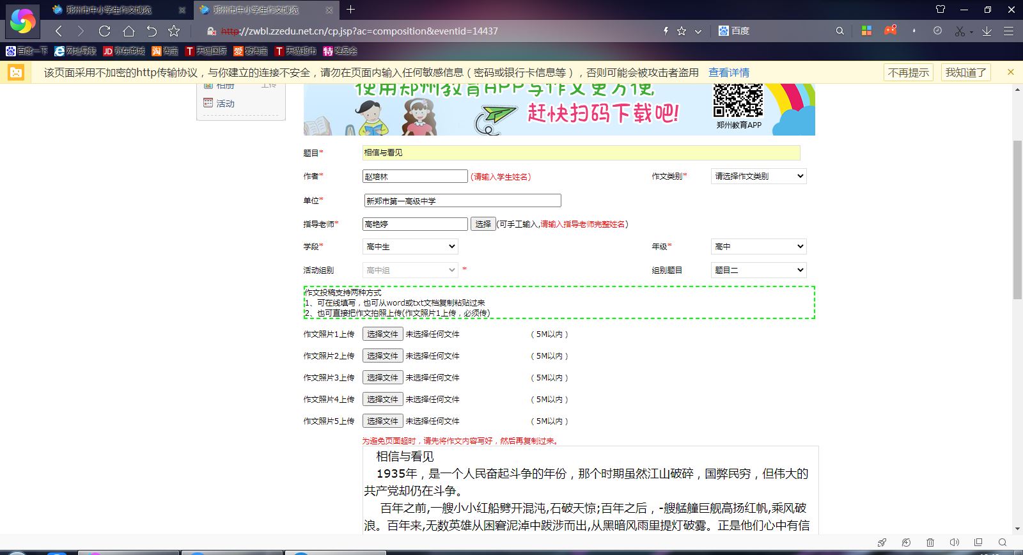Click the rocket accelerator icon in status bar
1023x555 pixels.
[x=882, y=542]
